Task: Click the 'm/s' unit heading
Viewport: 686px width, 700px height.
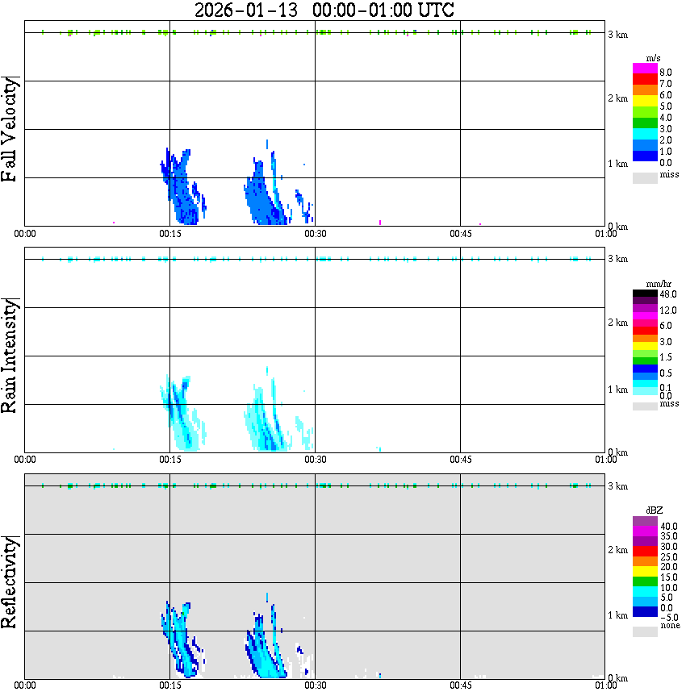Action: coord(653,59)
